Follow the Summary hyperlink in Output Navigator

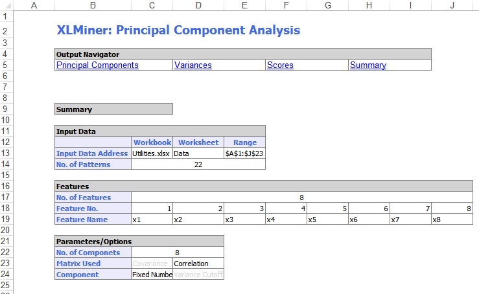(368, 65)
